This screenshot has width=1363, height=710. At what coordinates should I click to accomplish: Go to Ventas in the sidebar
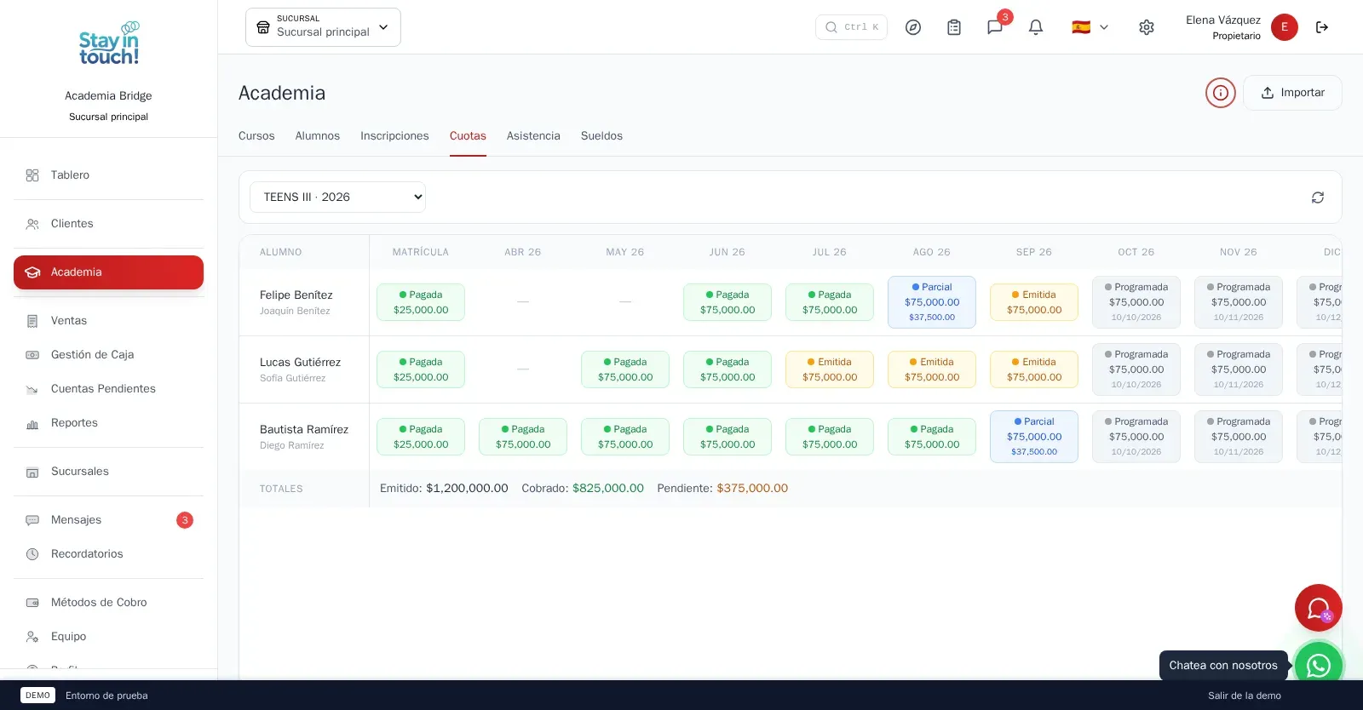[x=109, y=321]
